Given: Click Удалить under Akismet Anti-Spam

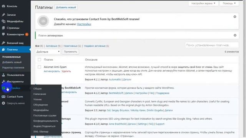Looking at the screenshot, I should [66, 71].
